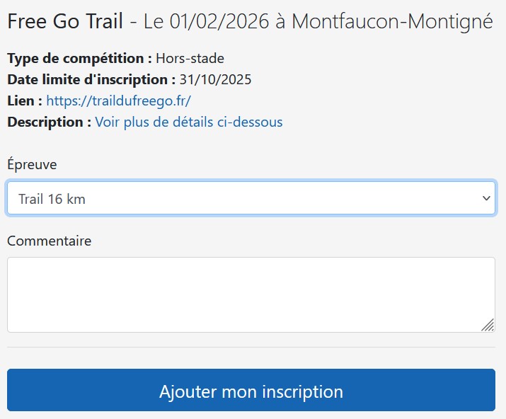Click the bold "Lien :" label

[x=25, y=101]
